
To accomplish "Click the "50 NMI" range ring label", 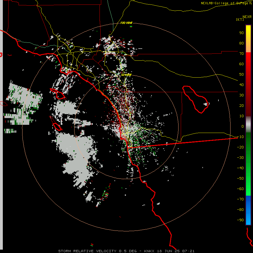I will [x=126, y=75].
